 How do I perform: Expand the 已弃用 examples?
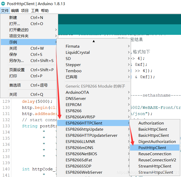[x=94, y=77]
